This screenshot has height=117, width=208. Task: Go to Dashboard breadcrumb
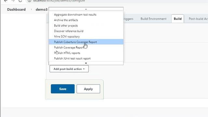pyautogui.click(x=16, y=9)
